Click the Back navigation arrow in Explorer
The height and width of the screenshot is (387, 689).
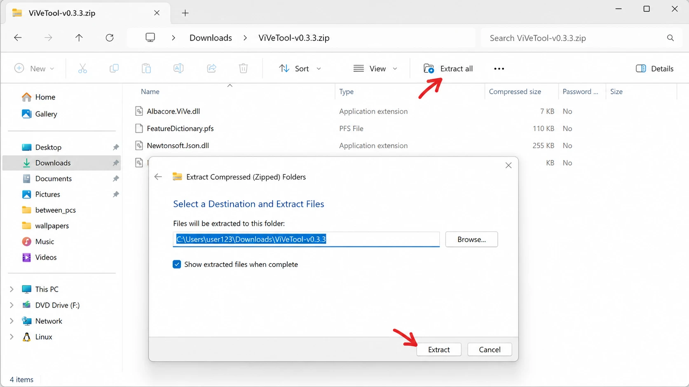18,38
